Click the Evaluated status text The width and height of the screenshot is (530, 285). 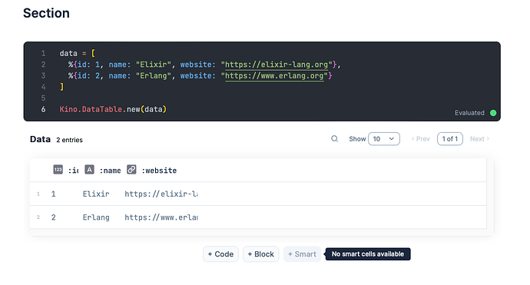point(469,113)
